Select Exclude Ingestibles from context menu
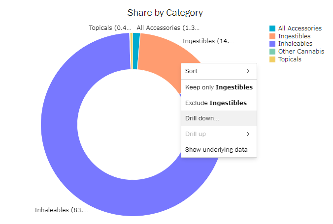The width and height of the screenshot is (333, 224). click(x=216, y=103)
